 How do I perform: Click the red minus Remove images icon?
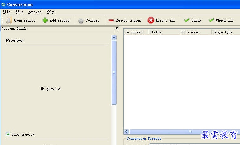[x=111, y=20]
